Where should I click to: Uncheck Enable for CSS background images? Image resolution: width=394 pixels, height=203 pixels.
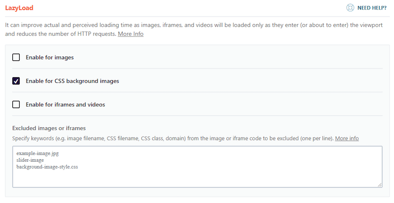pos(16,81)
